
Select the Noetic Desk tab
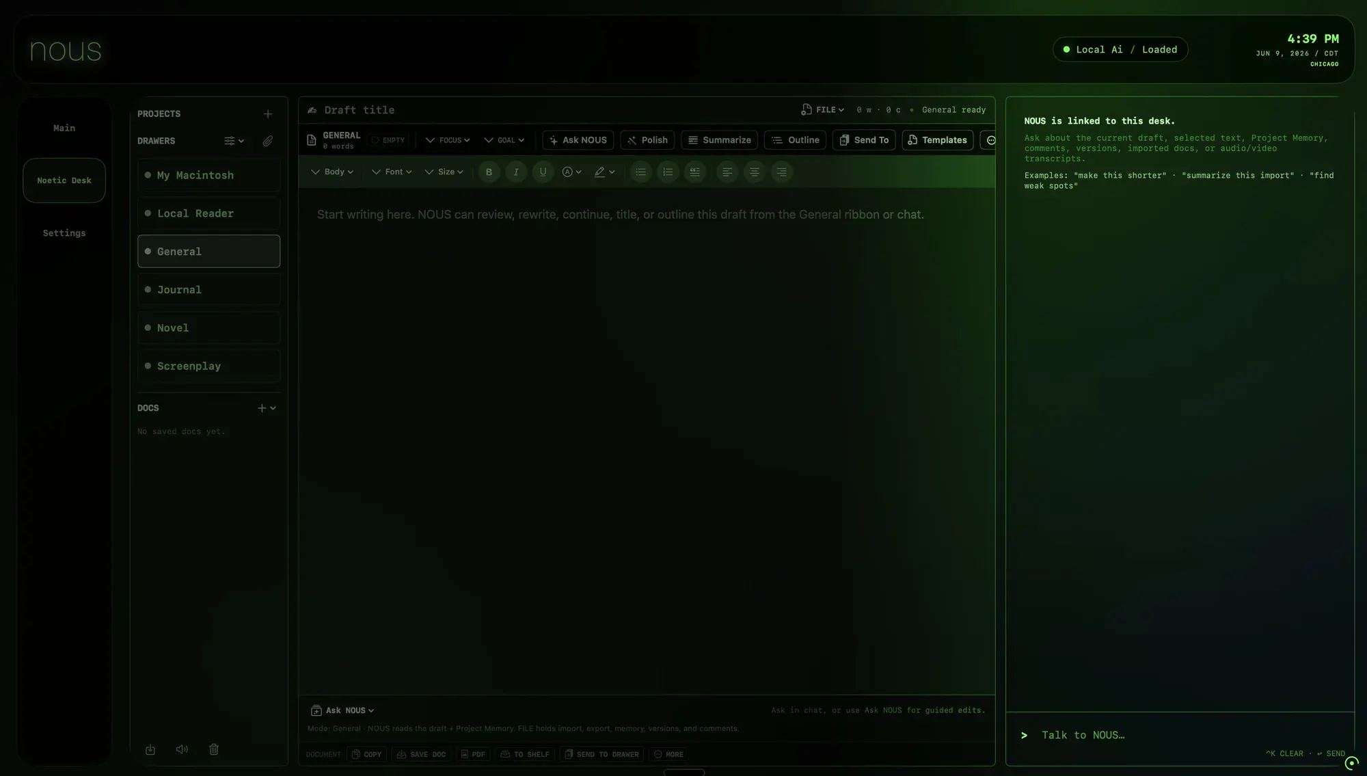point(64,180)
